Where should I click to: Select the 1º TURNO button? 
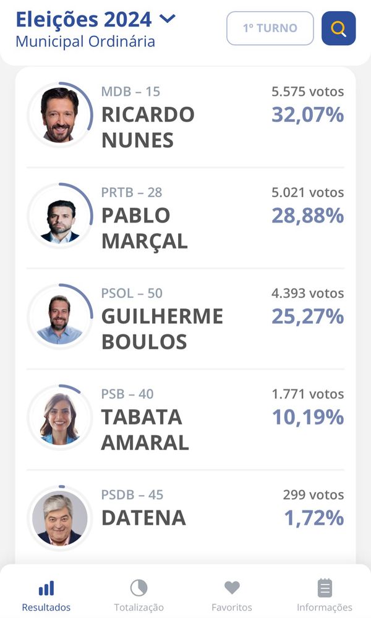click(270, 28)
